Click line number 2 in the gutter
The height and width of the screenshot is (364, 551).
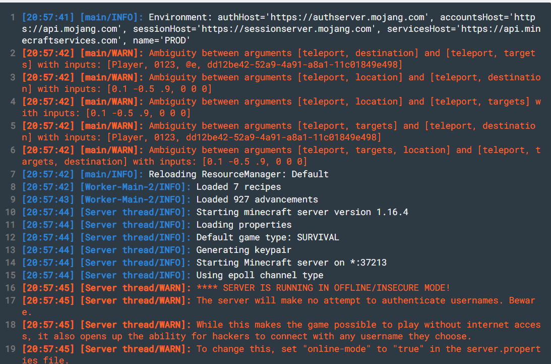[x=13, y=53]
